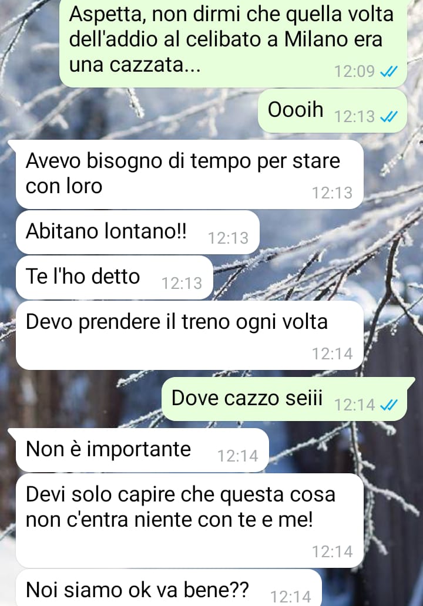Select the 'Devi solo capire che questa cosa' message
This screenshot has width=423, height=606.
pyautogui.click(x=189, y=521)
